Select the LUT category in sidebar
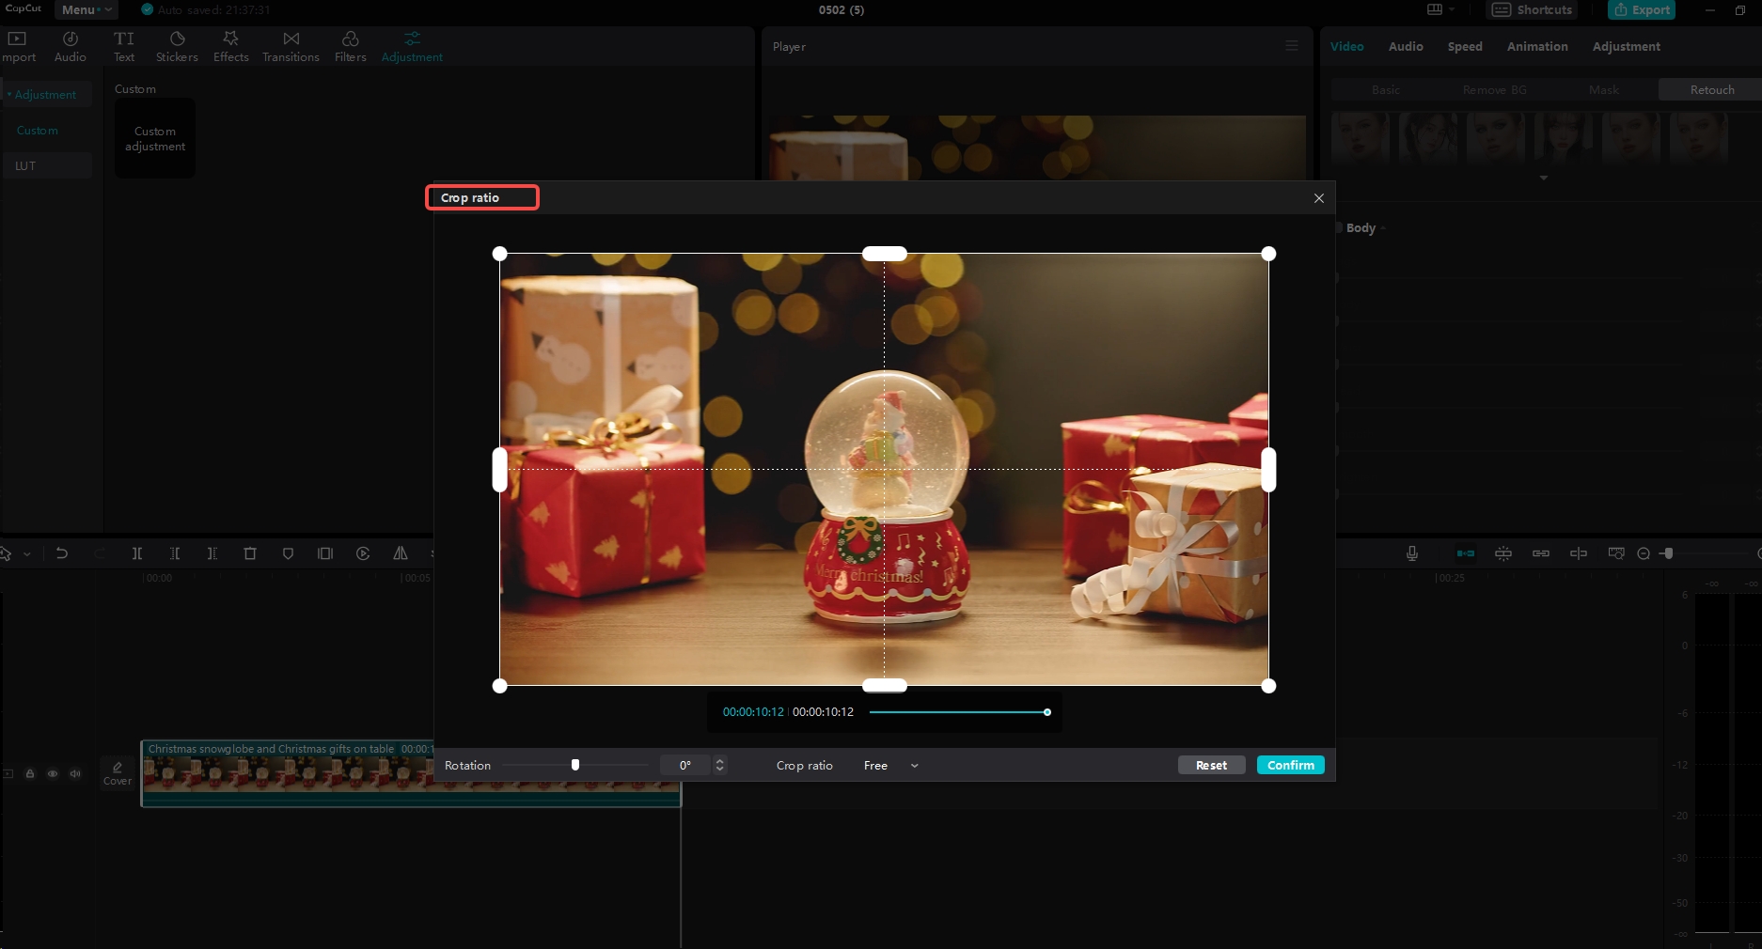Screen dimensions: 1762x949 point(47,166)
